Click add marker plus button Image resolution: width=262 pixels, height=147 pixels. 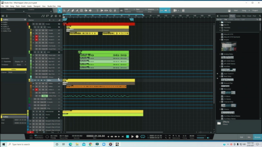click(x=50, y=20)
